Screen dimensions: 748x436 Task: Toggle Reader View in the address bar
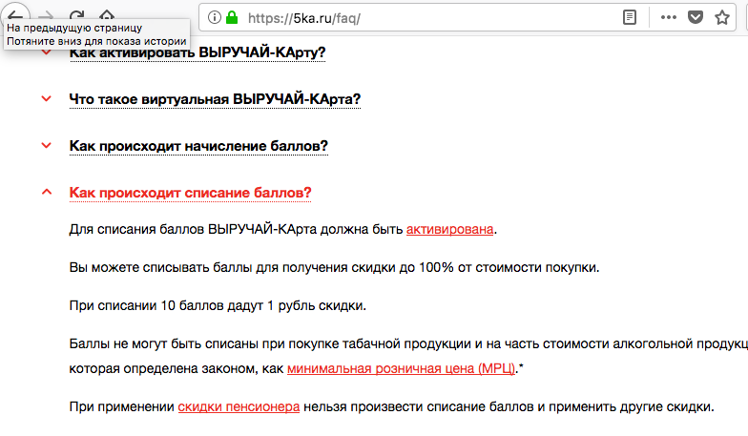[630, 17]
